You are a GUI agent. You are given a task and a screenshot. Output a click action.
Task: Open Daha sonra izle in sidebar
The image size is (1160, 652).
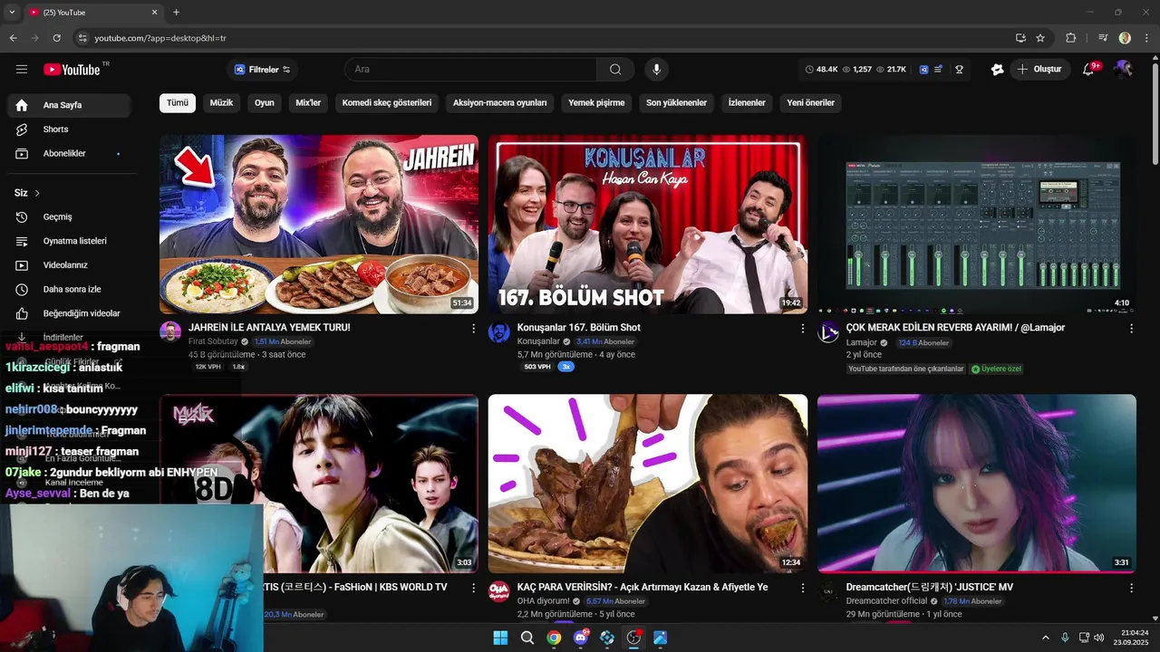coord(69,290)
